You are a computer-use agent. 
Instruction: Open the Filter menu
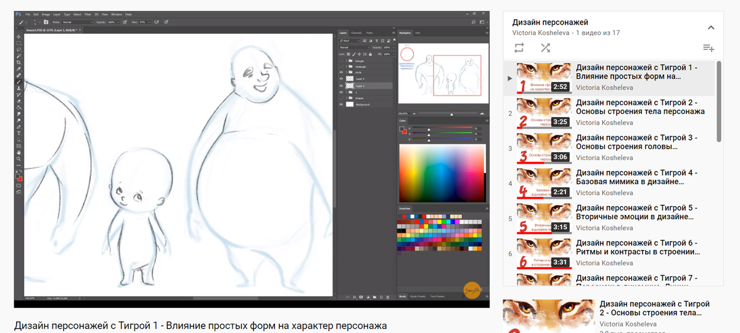88,14
